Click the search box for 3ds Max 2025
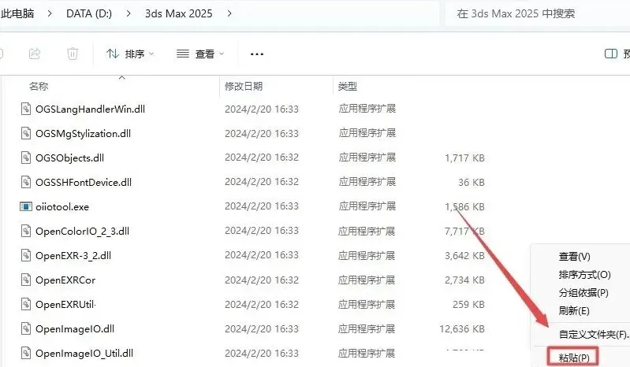Image resolution: width=630 pixels, height=367 pixels. pyautogui.click(x=537, y=13)
